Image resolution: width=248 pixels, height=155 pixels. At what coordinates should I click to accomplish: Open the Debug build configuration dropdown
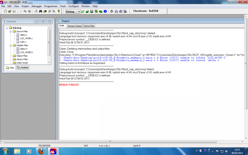pyautogui.click(x=73, y=11)
